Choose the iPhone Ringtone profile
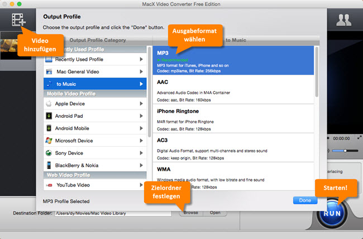The width and height of the screenshot is (363, 239). pyautogui.click(x=233, y=118)
